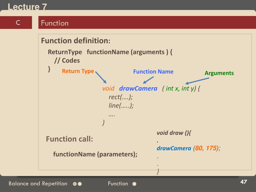This screenshot has width=256, height=192.
Task: Click 'functionName (arguments ) {' in the definition syntax
Action: point(129,52)
